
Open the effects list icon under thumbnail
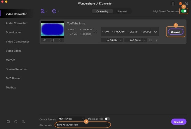[60, 40]
